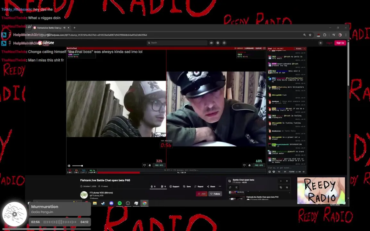Open the Chrome extensions puzzle icon

click(325, 35)
